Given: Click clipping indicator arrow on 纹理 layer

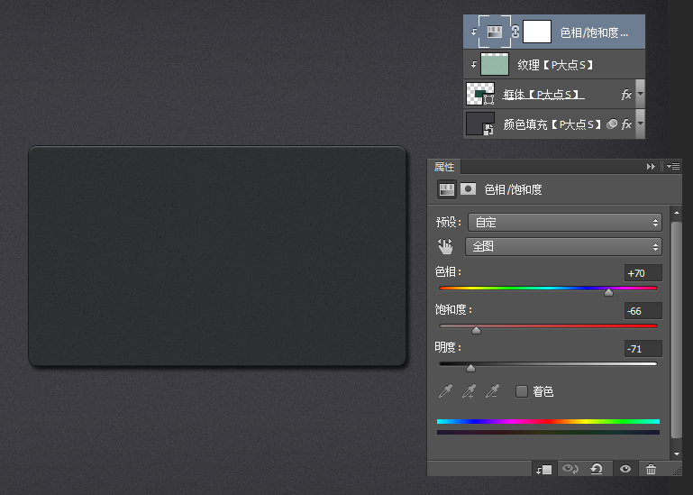Looking at the screenshot, I should tap(474, 65).
